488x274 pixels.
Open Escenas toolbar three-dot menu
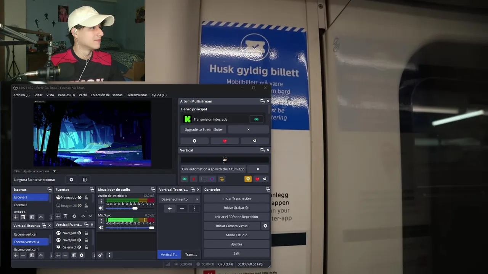click(x=51, y=217)
